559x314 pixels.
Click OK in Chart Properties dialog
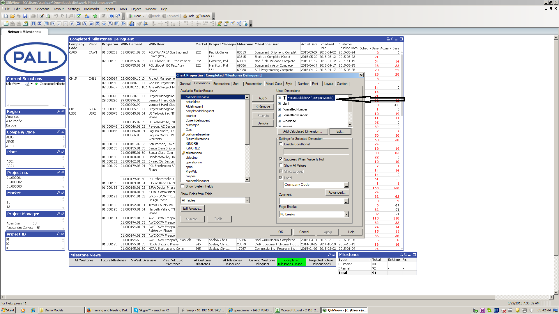[x=280, y=232]
